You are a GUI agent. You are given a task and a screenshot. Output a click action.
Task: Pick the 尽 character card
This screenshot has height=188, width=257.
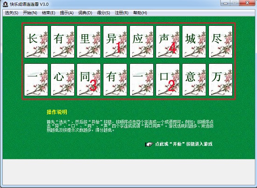pyautogui.click(x=221, y=42)
